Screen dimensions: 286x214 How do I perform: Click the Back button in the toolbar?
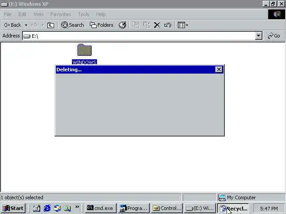pyautogui.click(x=13, y=25)
